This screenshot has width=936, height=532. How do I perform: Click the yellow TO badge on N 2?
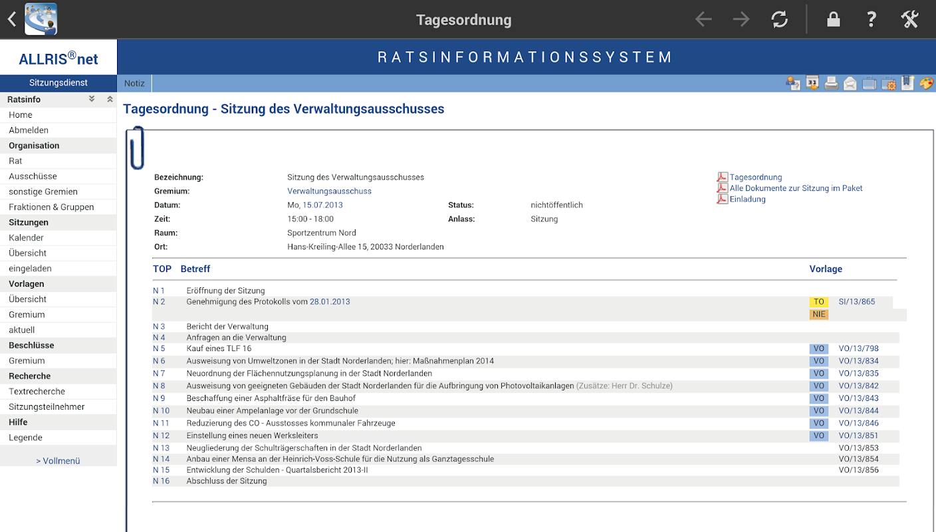819,302
